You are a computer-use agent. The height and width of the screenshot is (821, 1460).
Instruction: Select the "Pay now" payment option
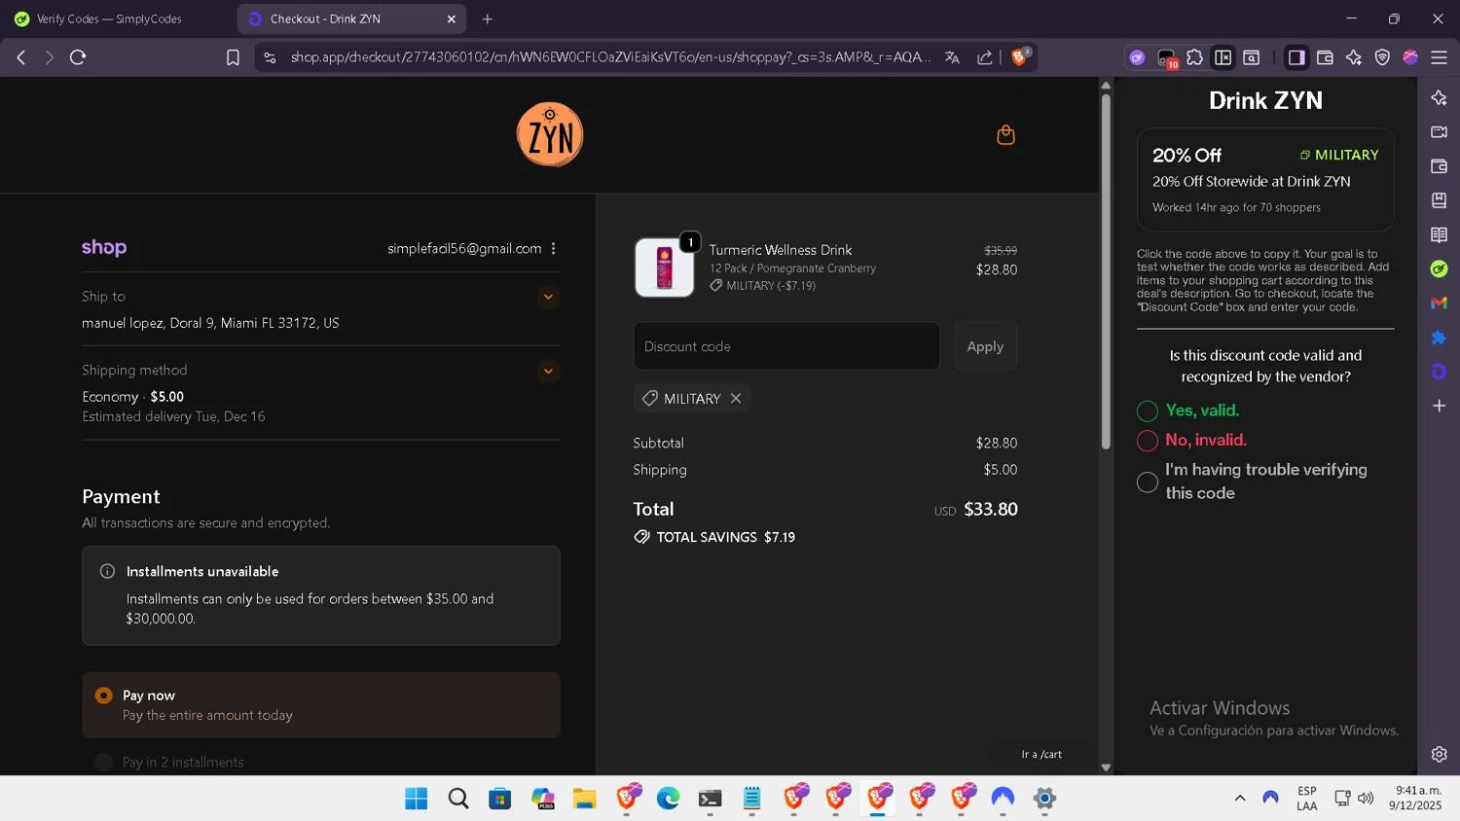tap(104, 696)
